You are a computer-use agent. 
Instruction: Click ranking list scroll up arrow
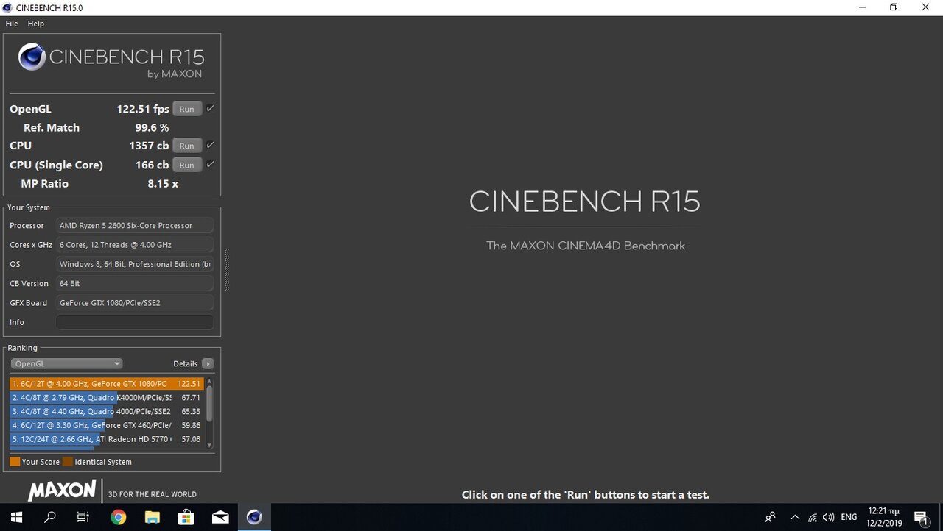209,381
